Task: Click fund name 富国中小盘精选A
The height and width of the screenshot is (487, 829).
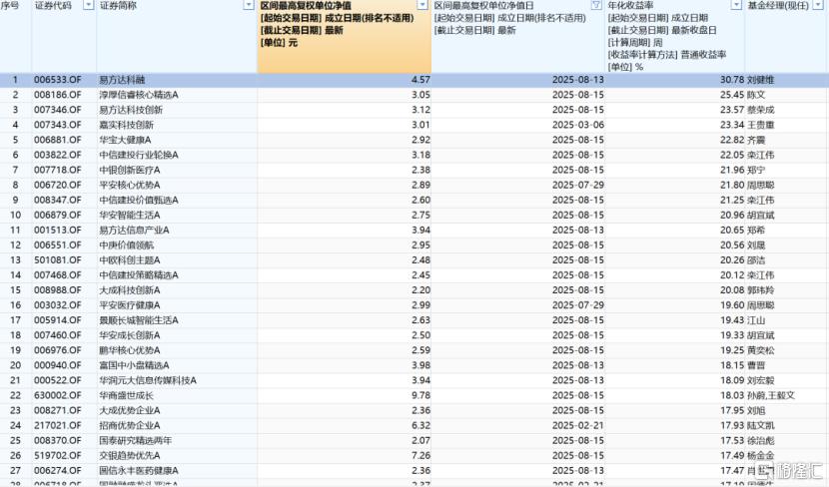Action: click(x=134, y=365)
